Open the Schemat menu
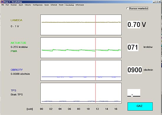Screen dimensions: 162x115 54,5
